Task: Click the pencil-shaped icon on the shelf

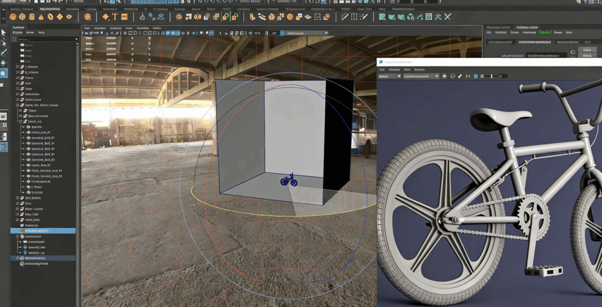Action: coord(345,17)
